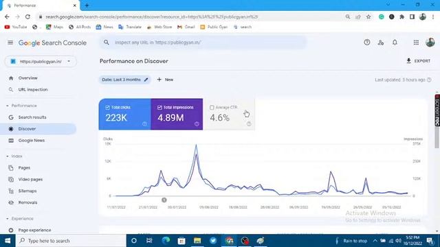Screen dimensions: 440x247
Task: Click the Windows Start button
Action: click(8, 241)
